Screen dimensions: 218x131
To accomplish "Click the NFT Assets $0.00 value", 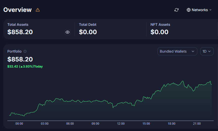I will 159,32.
